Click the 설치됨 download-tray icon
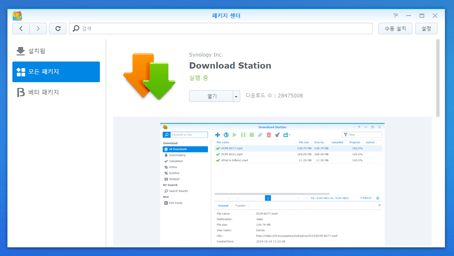 (21, 51)
